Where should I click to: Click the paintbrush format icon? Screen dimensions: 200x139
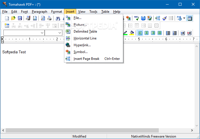coord(164,18)
